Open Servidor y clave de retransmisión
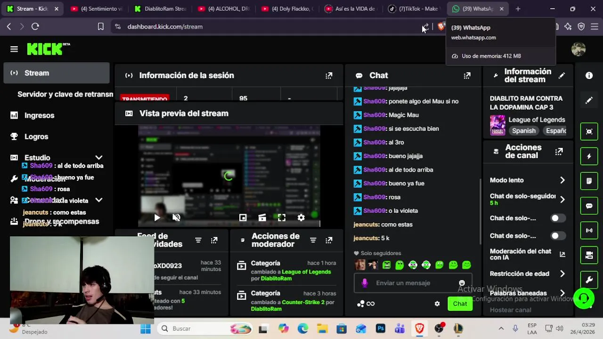This screenshot has height=339, width=603. 65,94
